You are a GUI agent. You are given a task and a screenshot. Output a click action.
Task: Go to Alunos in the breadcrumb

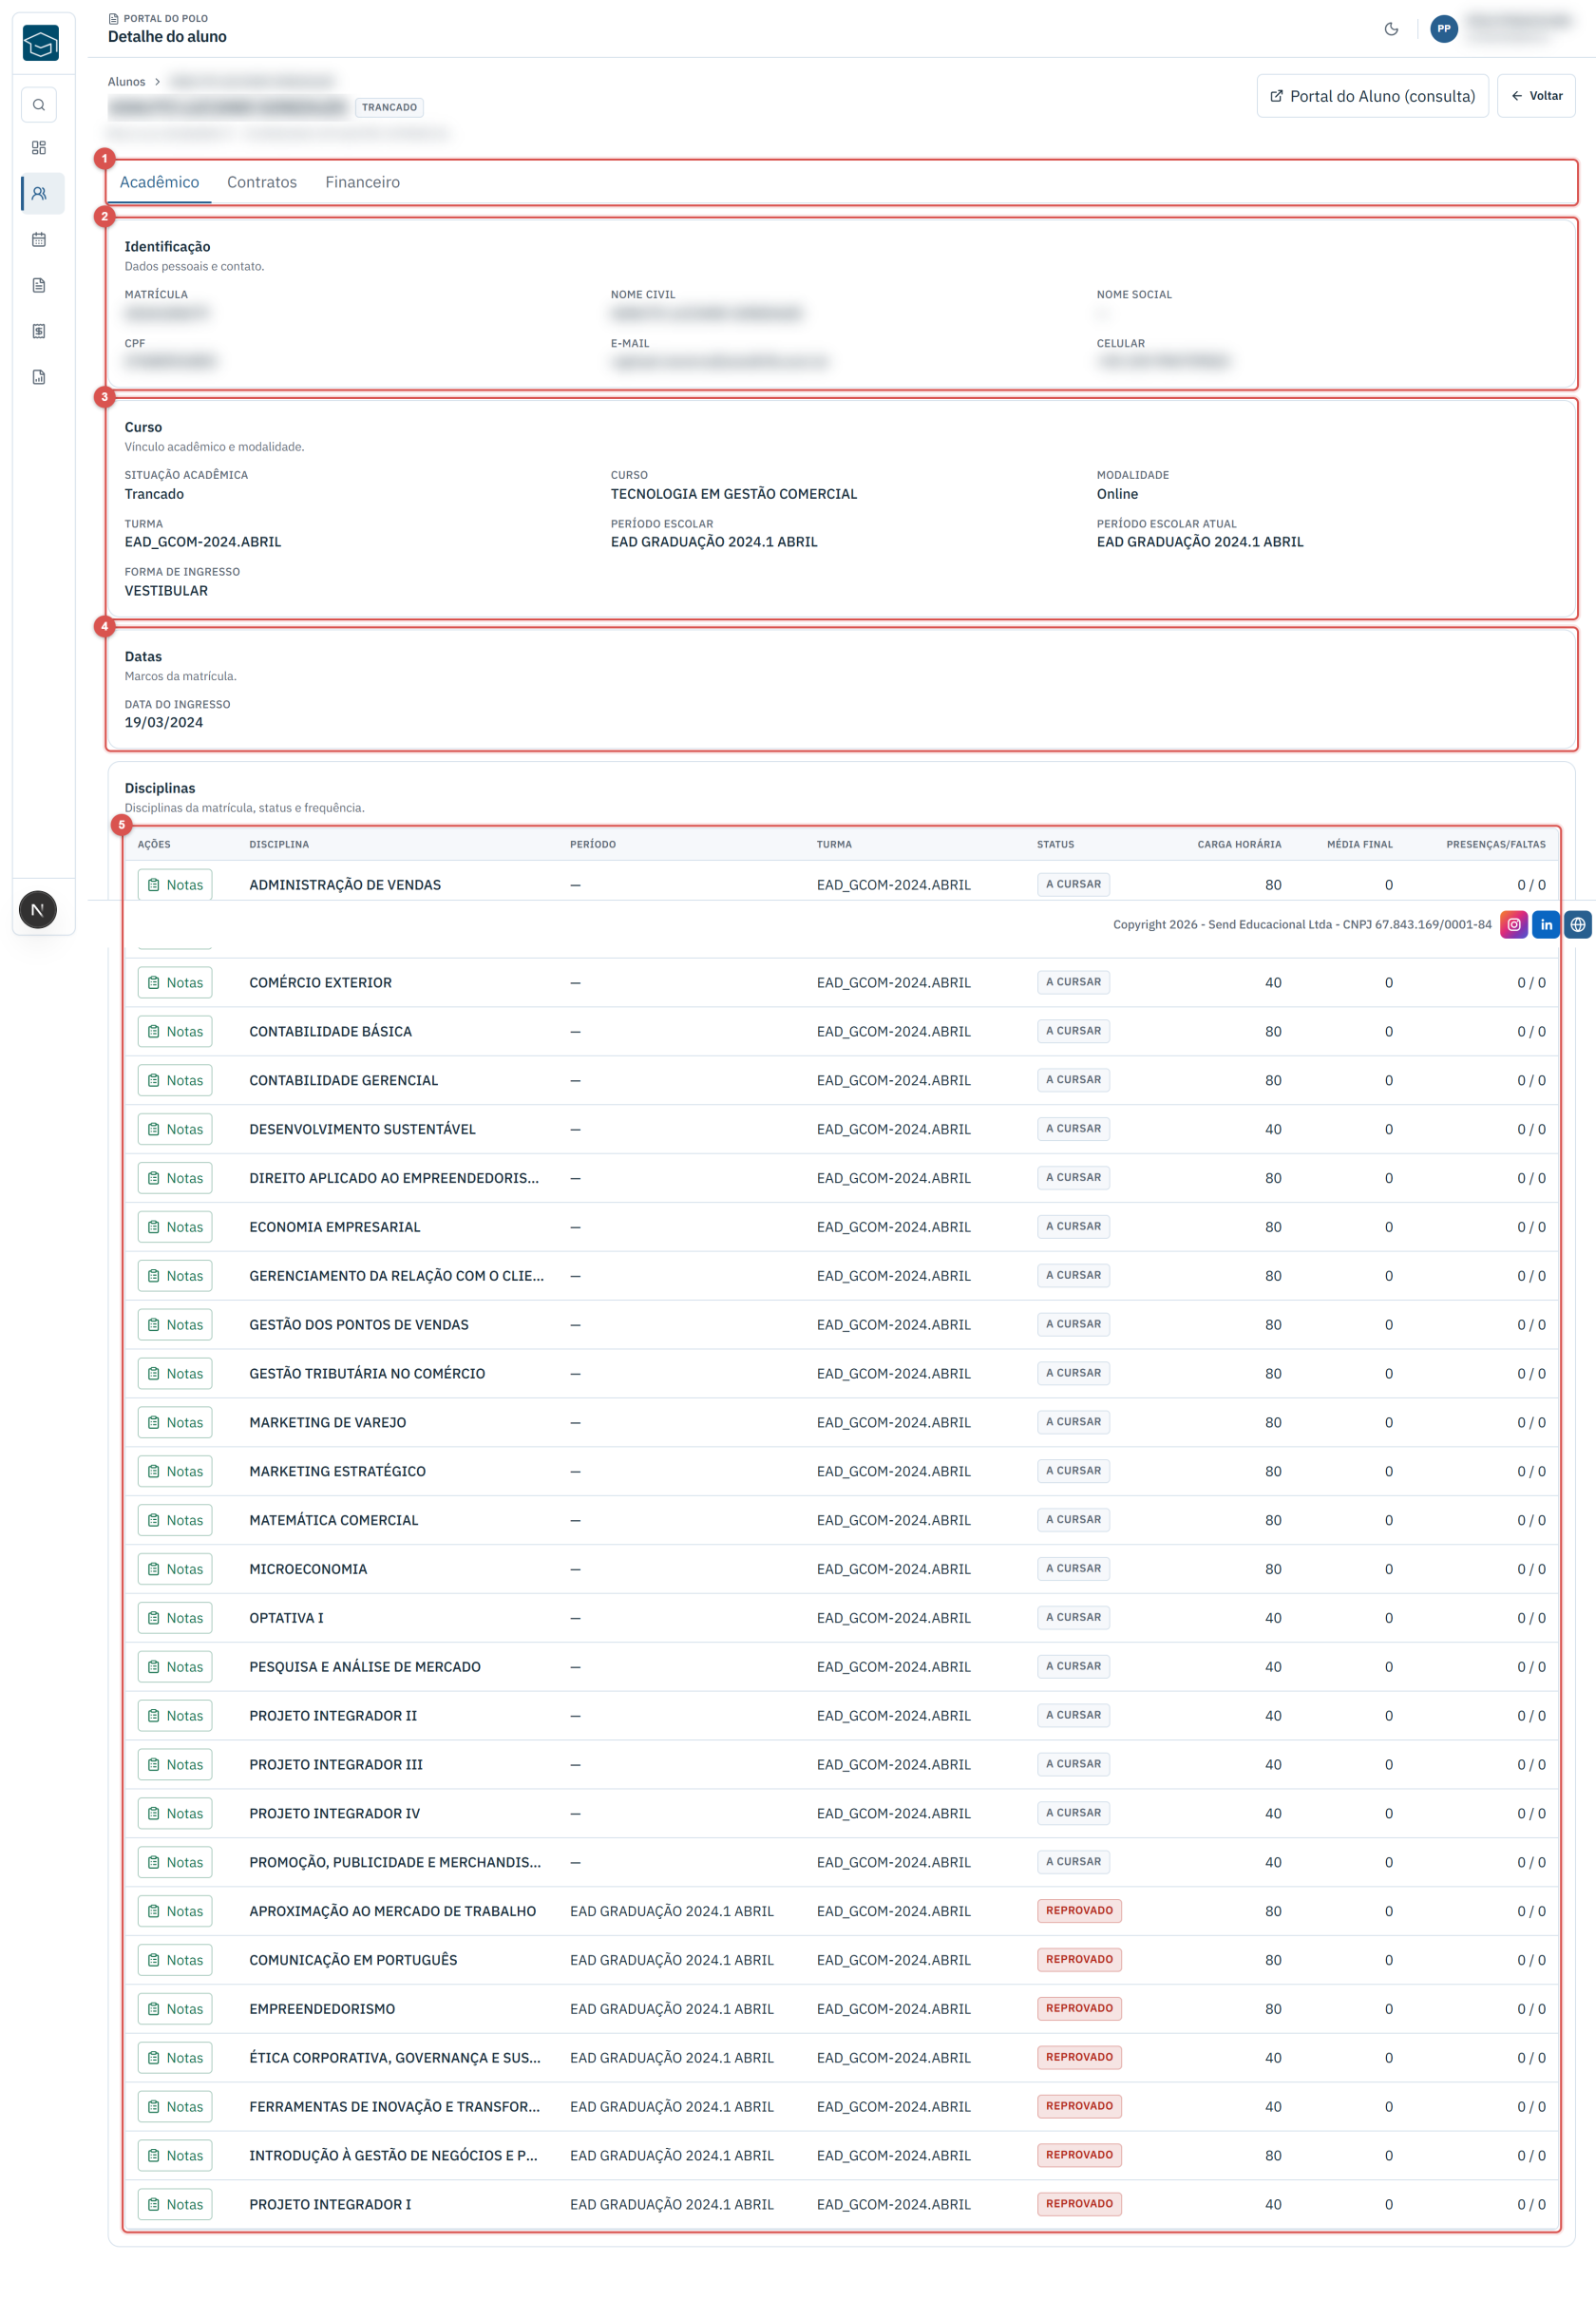pos(127,82)
